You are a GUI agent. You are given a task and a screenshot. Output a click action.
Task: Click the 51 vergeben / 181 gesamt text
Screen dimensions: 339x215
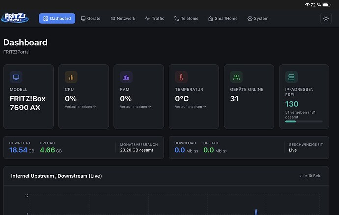pos(301,115)
